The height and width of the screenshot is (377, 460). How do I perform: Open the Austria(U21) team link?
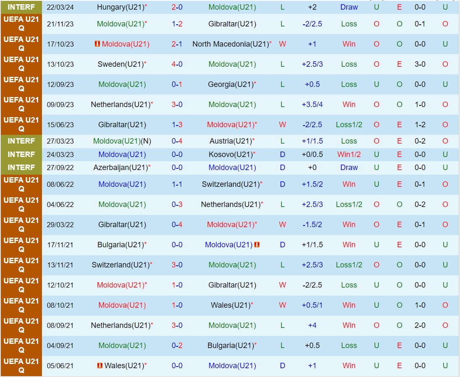click(230, 141)
